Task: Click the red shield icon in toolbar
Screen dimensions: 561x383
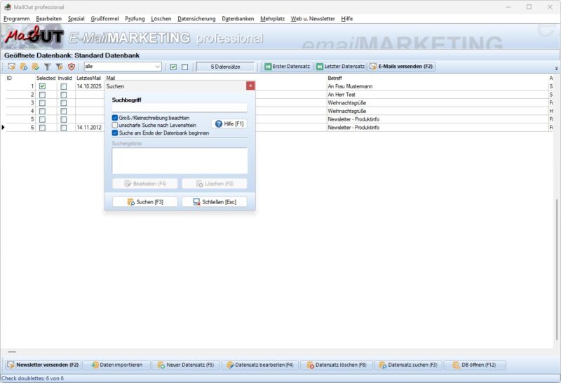Action: pos(71,67)
